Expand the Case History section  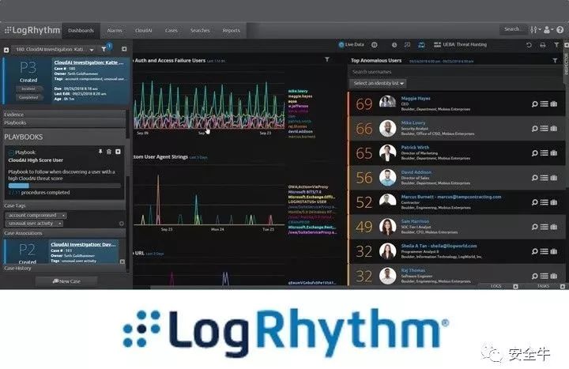point(64,268)
